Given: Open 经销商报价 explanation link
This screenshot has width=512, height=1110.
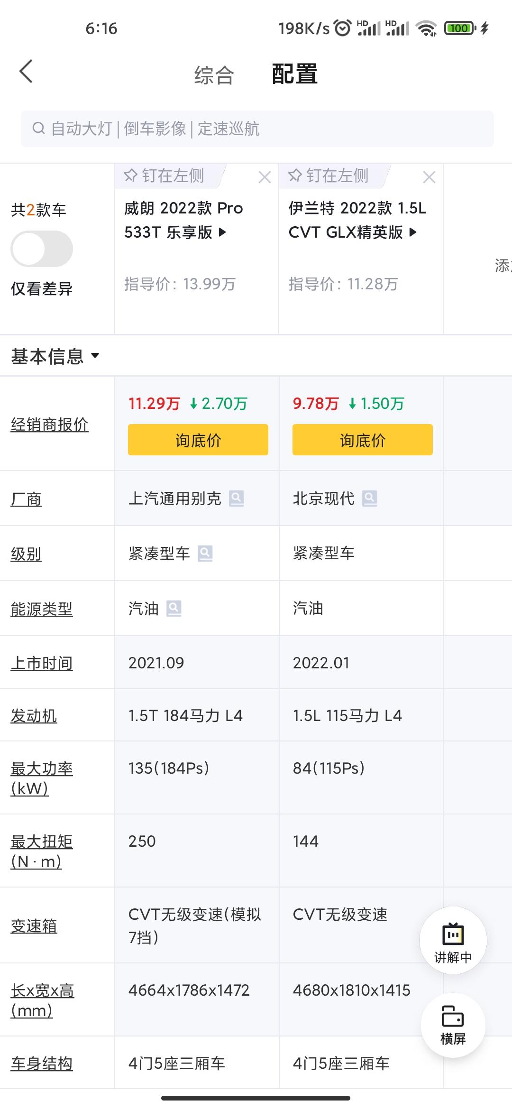Looking at the screenshot, I should (x=50, y=424).
